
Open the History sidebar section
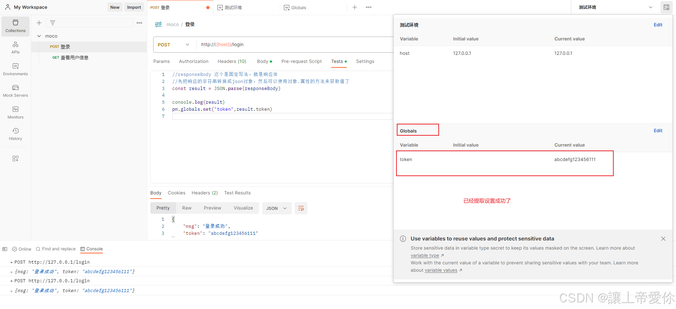tap(15, 134)
